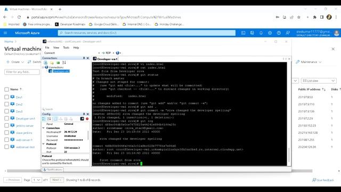Open the Dev1 virtual machine link

tap(19, 97)
